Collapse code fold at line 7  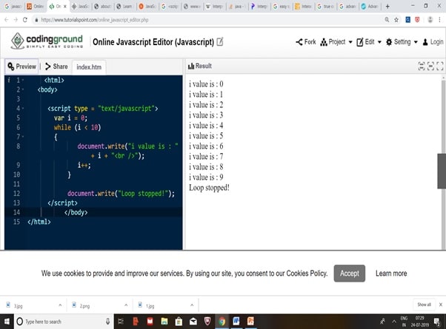tap(23, 137)
